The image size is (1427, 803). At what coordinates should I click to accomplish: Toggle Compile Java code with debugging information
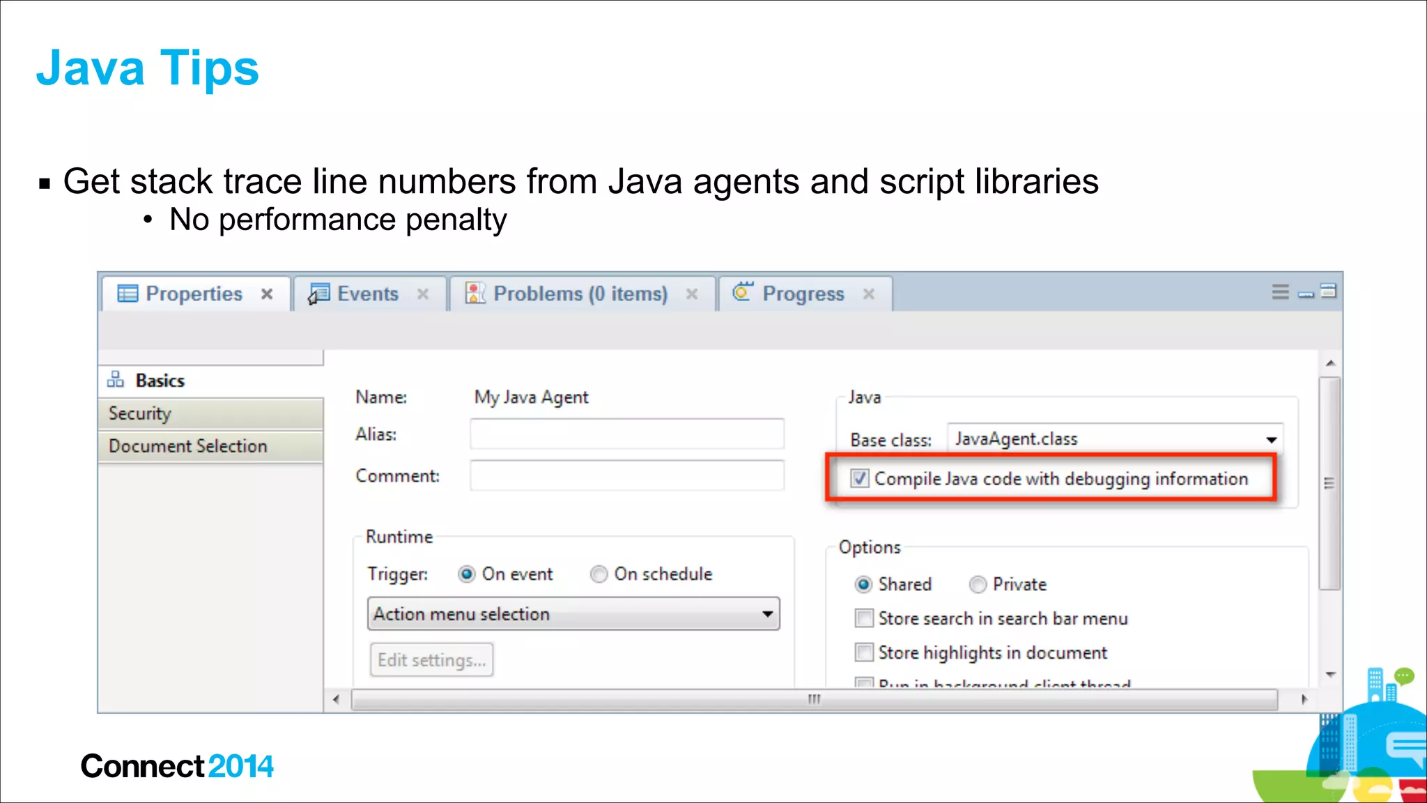[860, 478]
